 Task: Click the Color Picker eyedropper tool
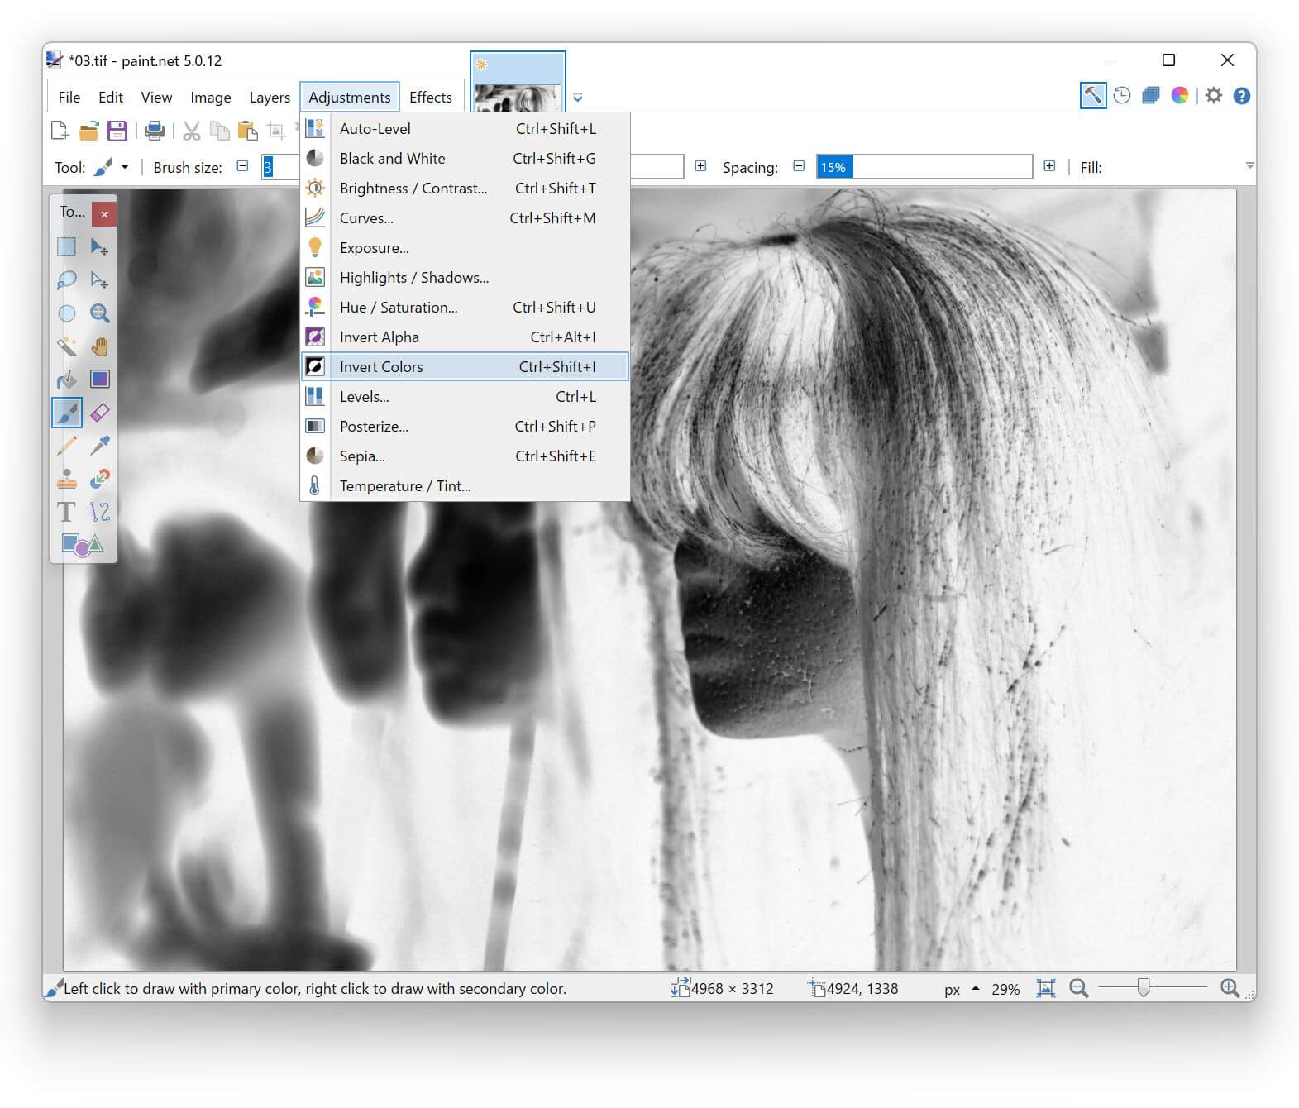coord(100,446)
